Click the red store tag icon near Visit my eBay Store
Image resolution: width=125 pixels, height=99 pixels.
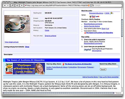click(63, 64)
